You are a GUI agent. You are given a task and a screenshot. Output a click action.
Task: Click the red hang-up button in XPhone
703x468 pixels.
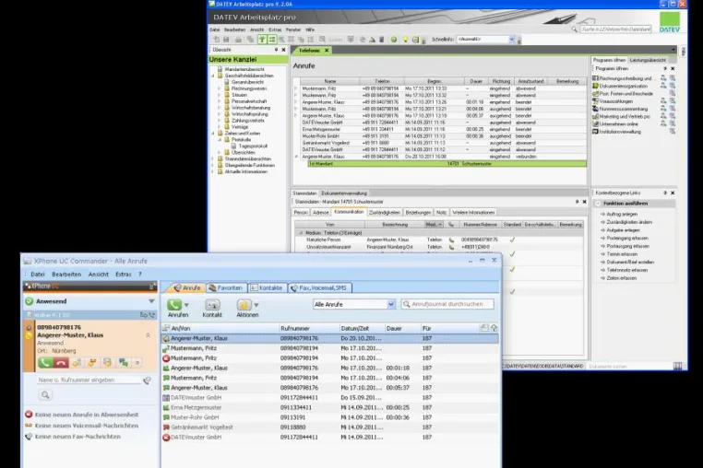(x=61, y=363)
